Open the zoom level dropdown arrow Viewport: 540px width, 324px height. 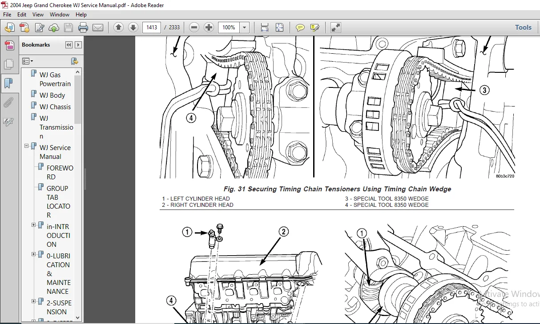pyautogui.click(x=244, y=28)
